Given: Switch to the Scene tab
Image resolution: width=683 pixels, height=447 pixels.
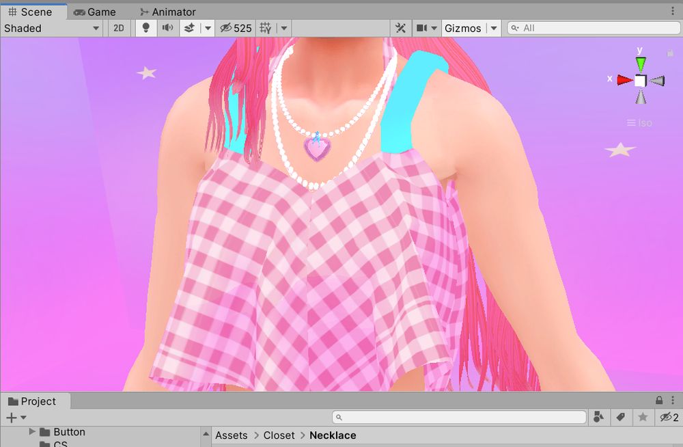Looking at the screenshot, I should [x=33, y=12].
